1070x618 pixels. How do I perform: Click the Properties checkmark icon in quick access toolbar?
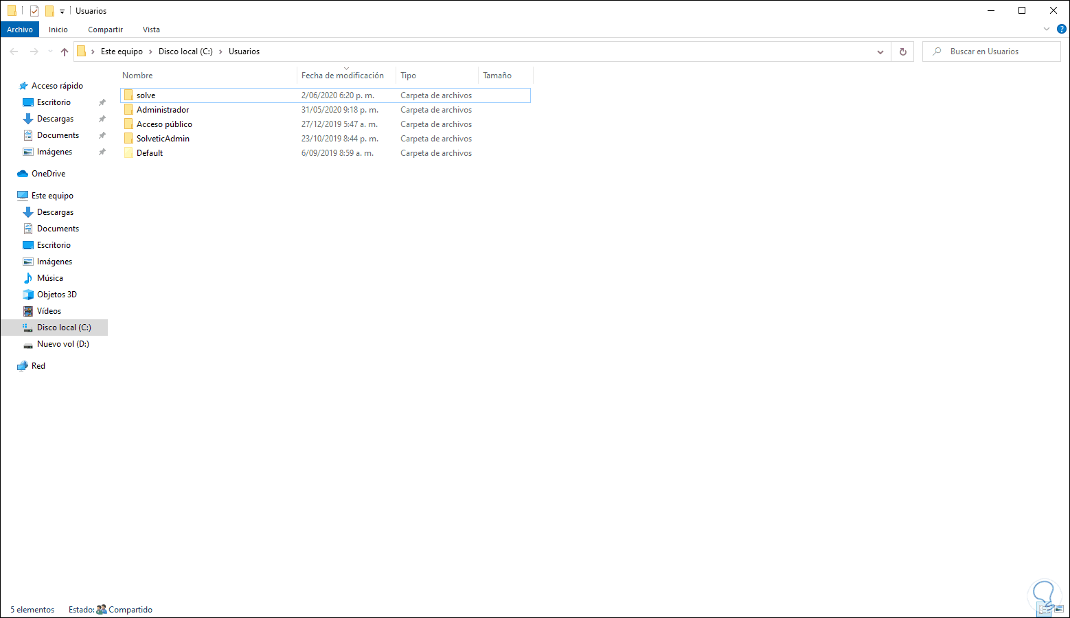click(x=34, y=11)
